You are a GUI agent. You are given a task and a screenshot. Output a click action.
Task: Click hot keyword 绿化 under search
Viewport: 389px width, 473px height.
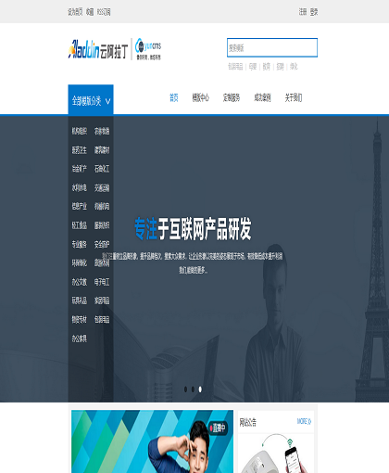294,67
